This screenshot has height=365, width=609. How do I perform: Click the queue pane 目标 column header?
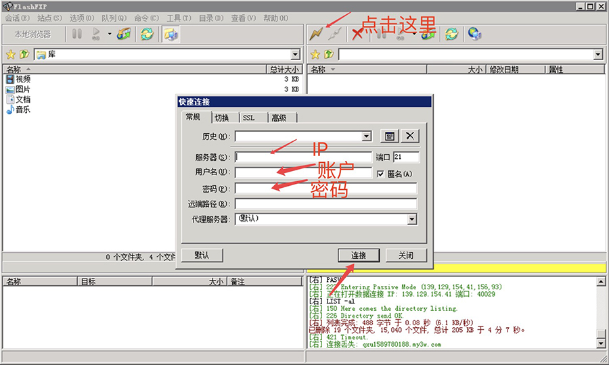point(115,282)
